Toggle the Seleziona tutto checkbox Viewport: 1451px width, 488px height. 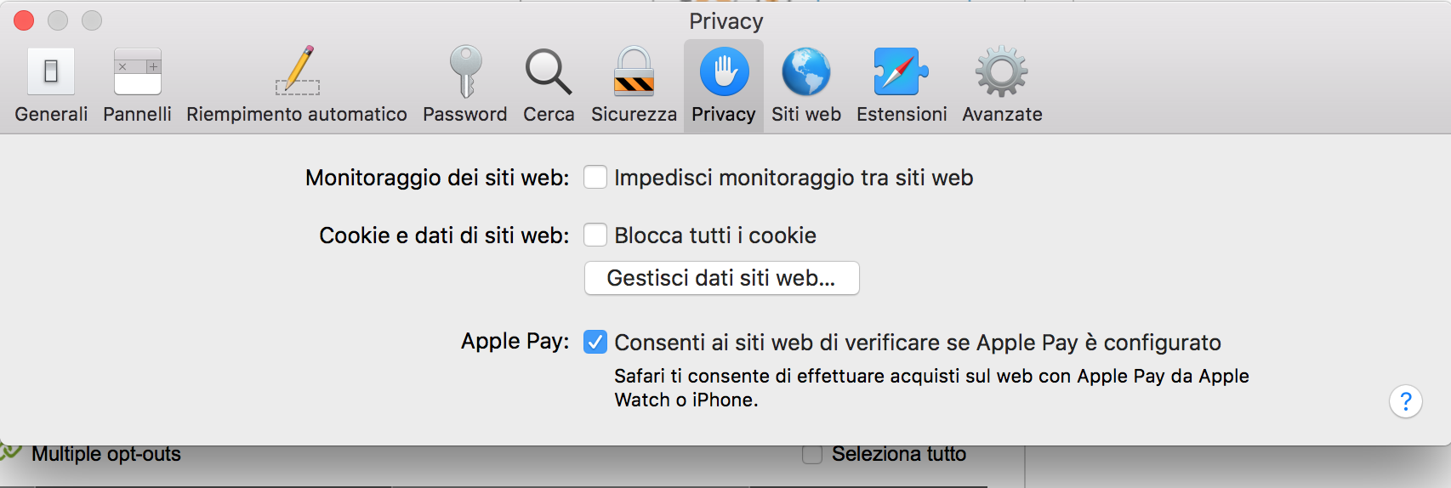[x=812, y=454]
